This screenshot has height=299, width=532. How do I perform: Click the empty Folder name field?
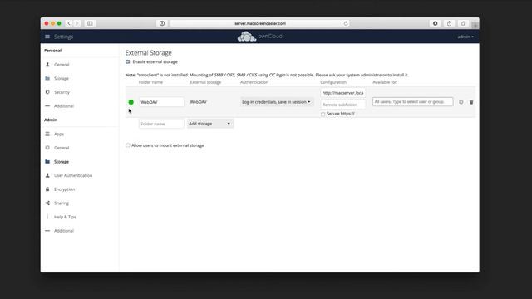coord(161,124)
